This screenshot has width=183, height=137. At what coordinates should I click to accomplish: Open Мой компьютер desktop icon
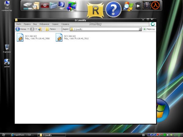7,6
